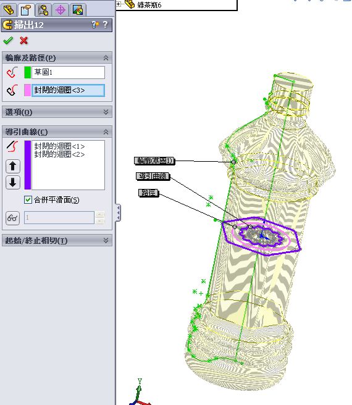Click the green profile color swatch

pyautogui.click(x=27, y=72)
